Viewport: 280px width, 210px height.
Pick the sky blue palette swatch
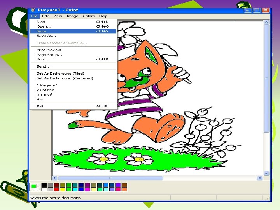106,185
